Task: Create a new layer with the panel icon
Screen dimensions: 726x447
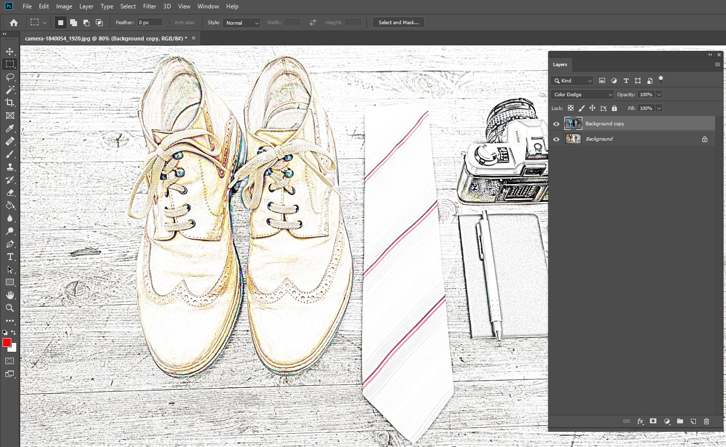Action: click(x=693, y=421)
